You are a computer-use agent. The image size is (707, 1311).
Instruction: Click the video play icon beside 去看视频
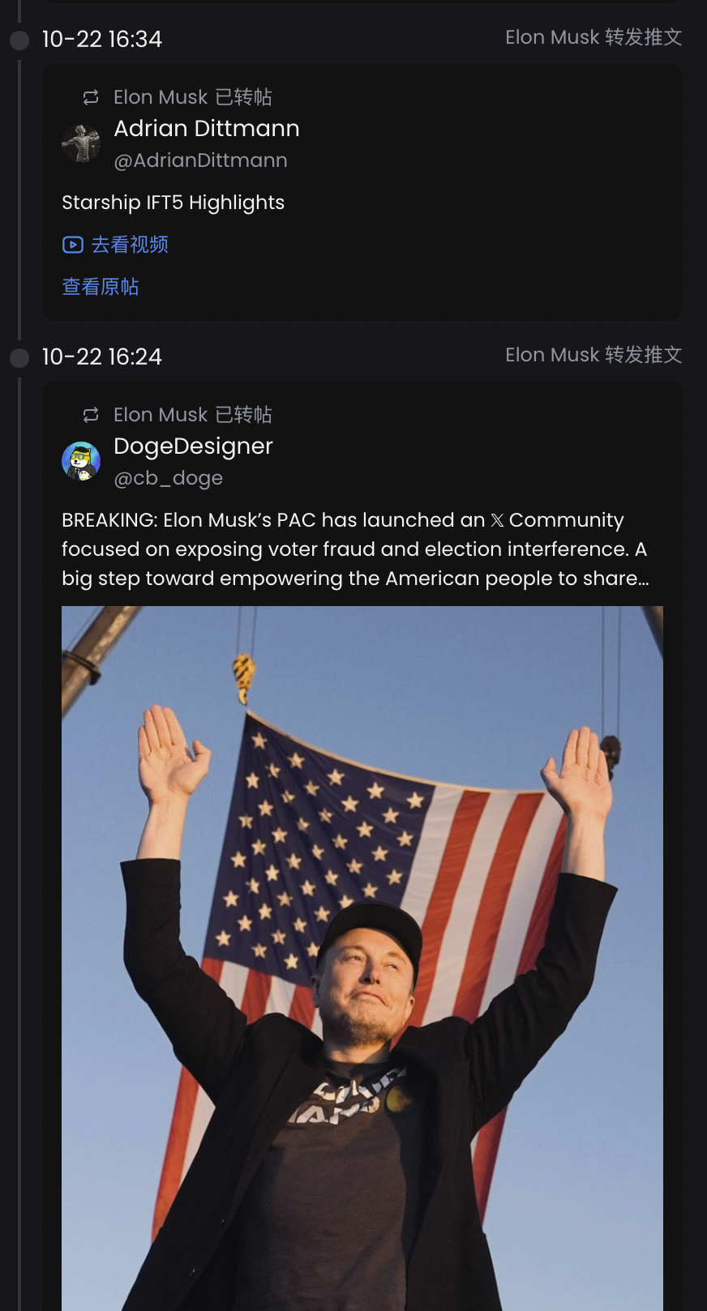[73, 245]
